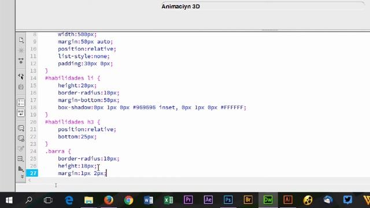Click the greyed Wrap Tag icon
The width and height of the screenshot is (370, 208).
click(21, 148)
